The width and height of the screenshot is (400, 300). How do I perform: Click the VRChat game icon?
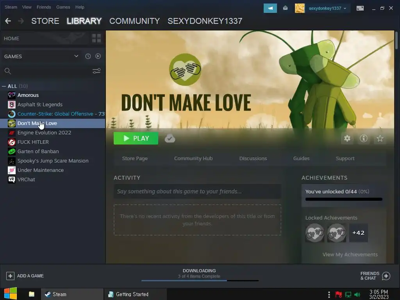tap(11, 179)
